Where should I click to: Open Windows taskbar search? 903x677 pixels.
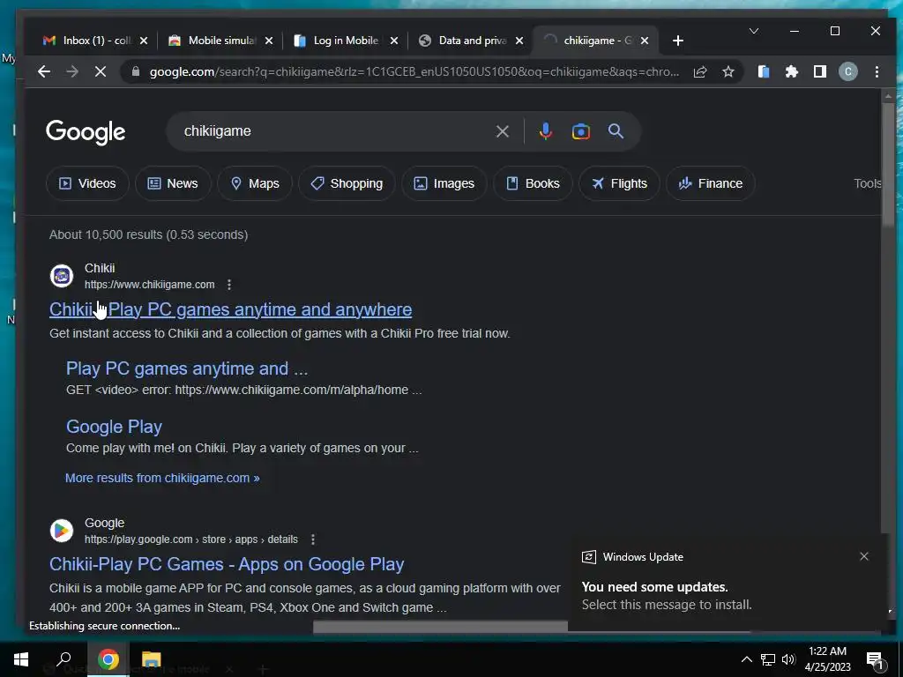(63, 659)
